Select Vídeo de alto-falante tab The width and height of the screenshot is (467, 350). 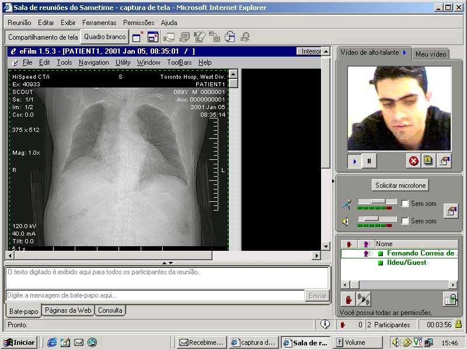(x=374, y=52)
